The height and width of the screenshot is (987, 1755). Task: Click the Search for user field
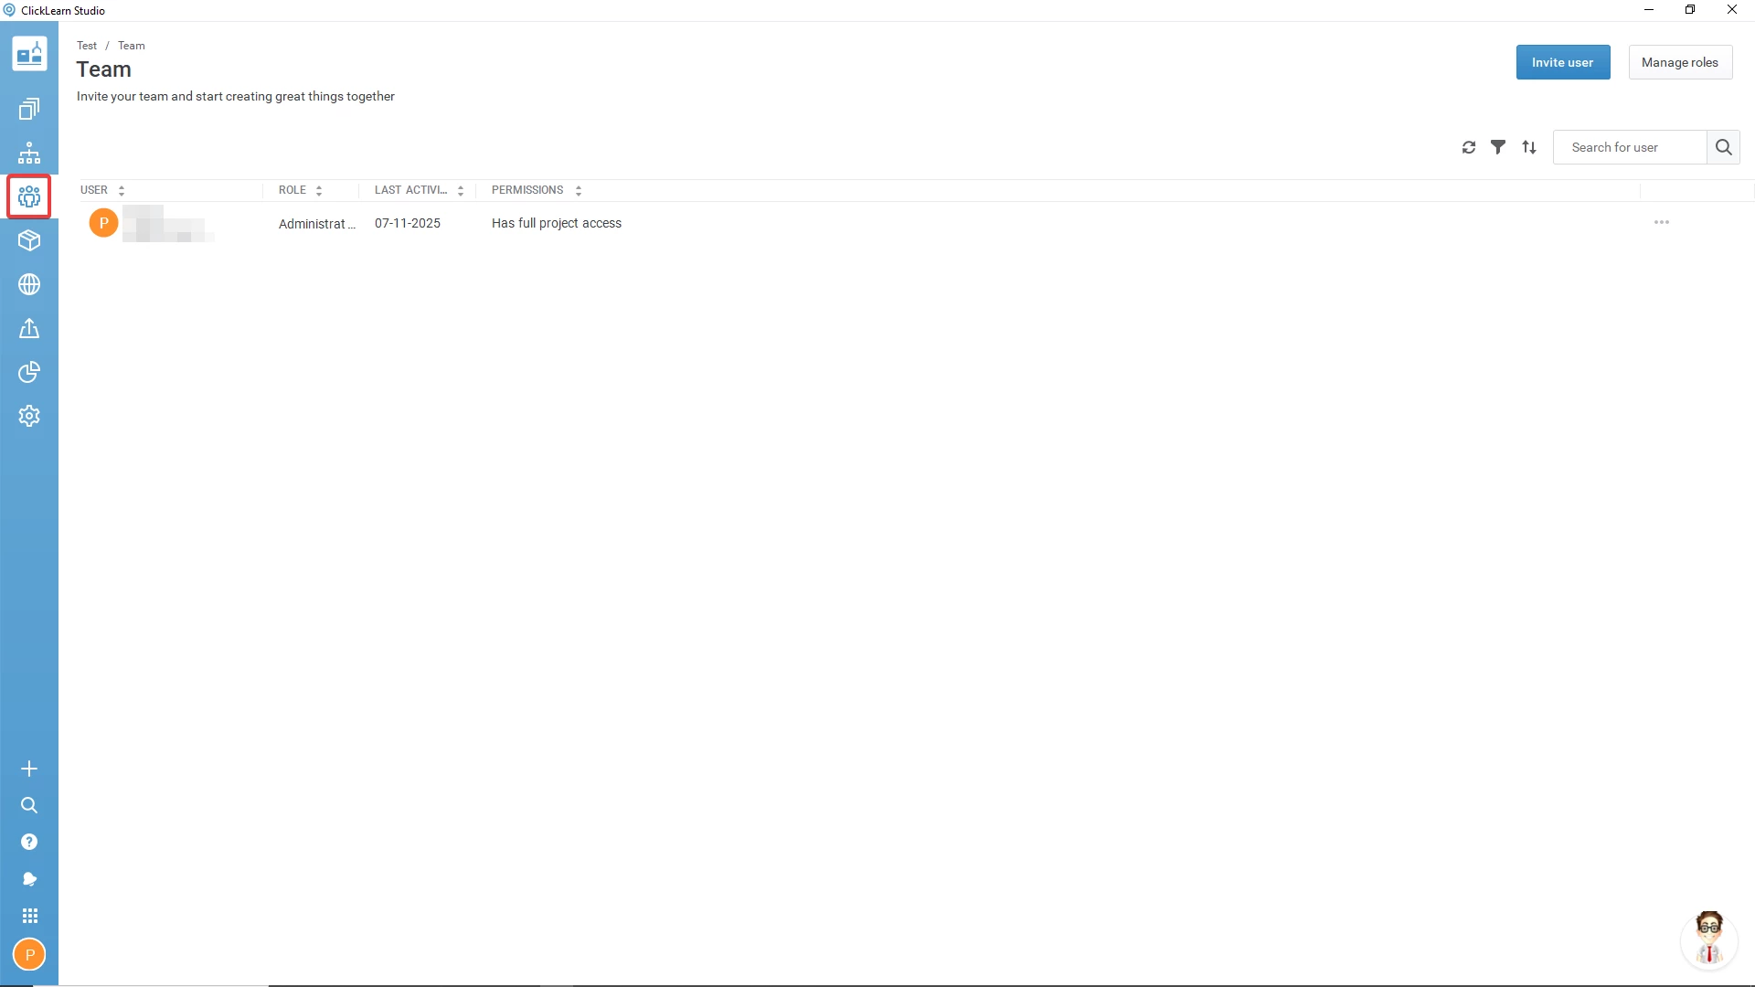pyautogui.click(x=1629, y=147)
